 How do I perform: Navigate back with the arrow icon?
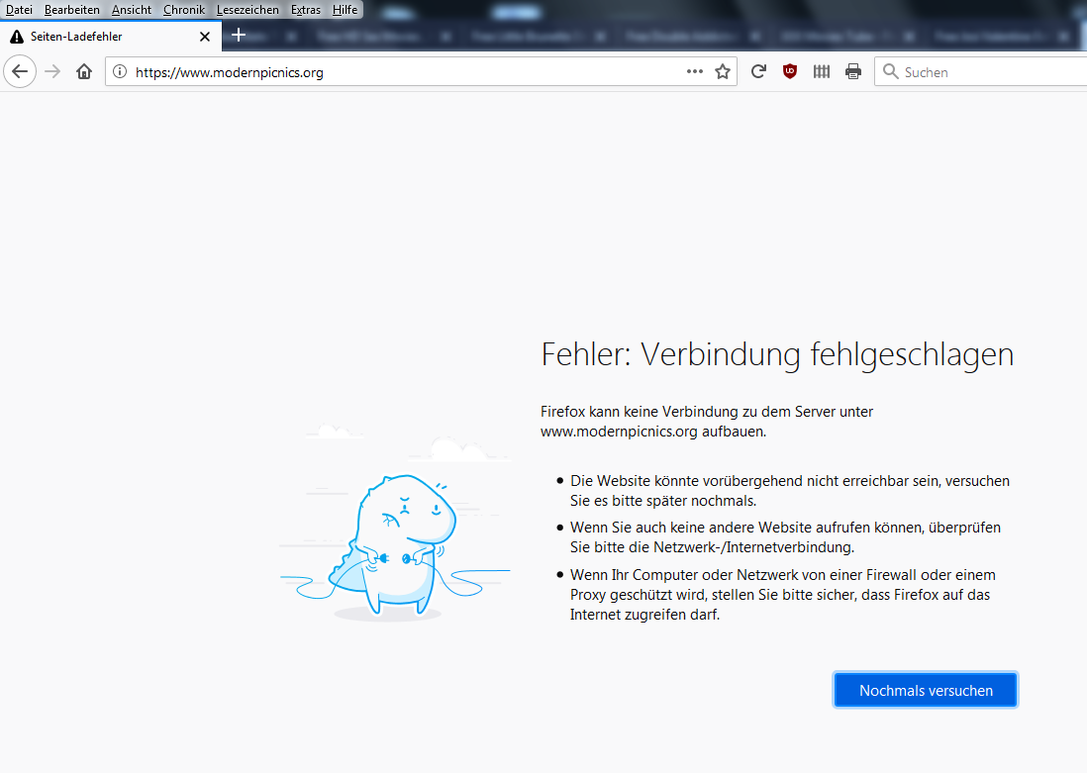tap(20, 71)
